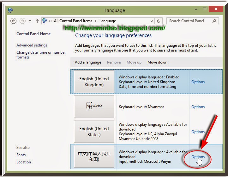The image size is (228, 177).
Task: Select the Chinese (PRC) language tile
Action: (x=94, y=156)
